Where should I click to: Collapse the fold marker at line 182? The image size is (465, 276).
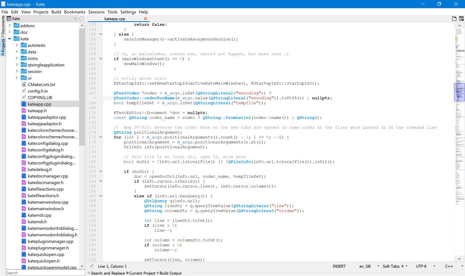coord(101,171)
